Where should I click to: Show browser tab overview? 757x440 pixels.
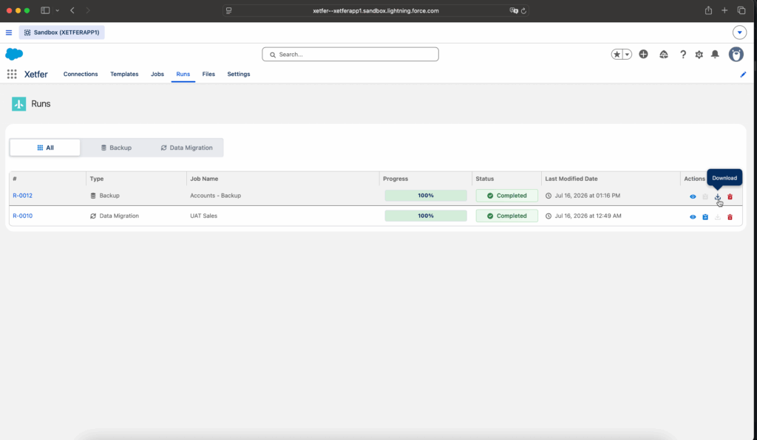pyautogui.click(x=741, y=10)
